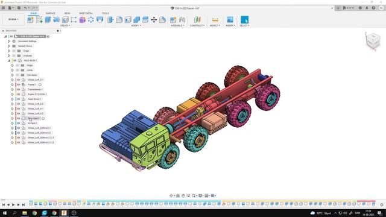386x217 pixels.
Task: Play the design timeline
Action: [13, 204]
